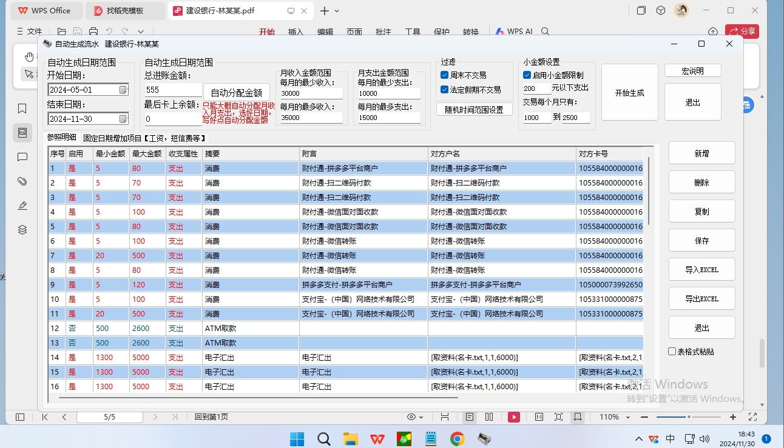The width and height of the screenshot is (784, 448).
Task: Toggle the navigation pane icon in status bar
Action: coord(20,417)
